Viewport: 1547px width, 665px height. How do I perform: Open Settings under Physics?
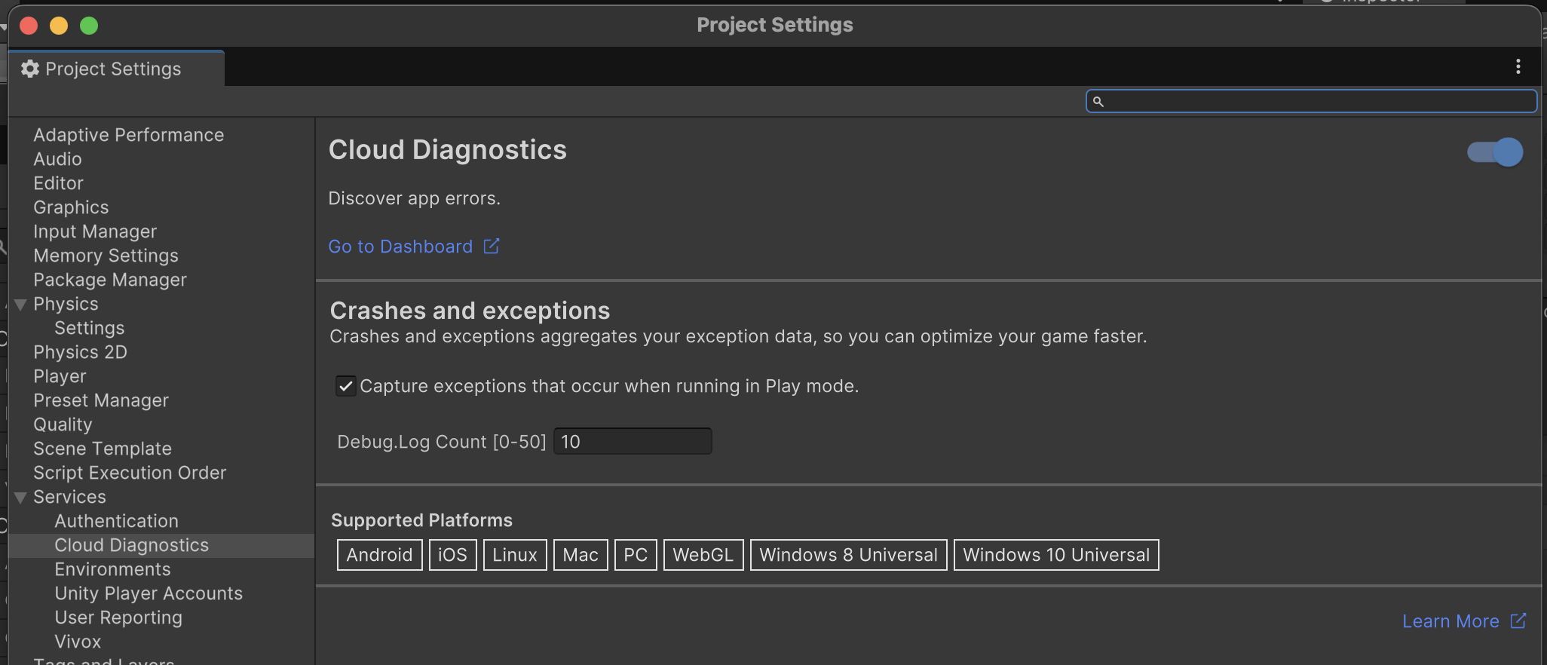click(89, 328)
